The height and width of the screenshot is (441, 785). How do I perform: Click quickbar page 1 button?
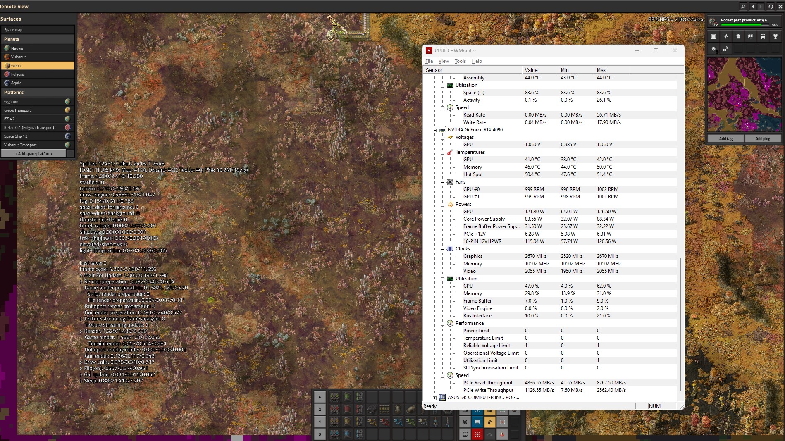coord(320,422)
